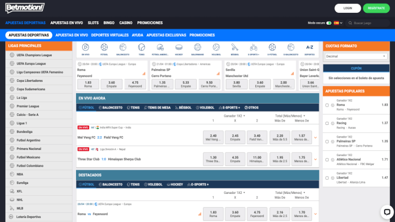
Task: Open UEFA Champions League in sidebar
Action: coord(39,55)
